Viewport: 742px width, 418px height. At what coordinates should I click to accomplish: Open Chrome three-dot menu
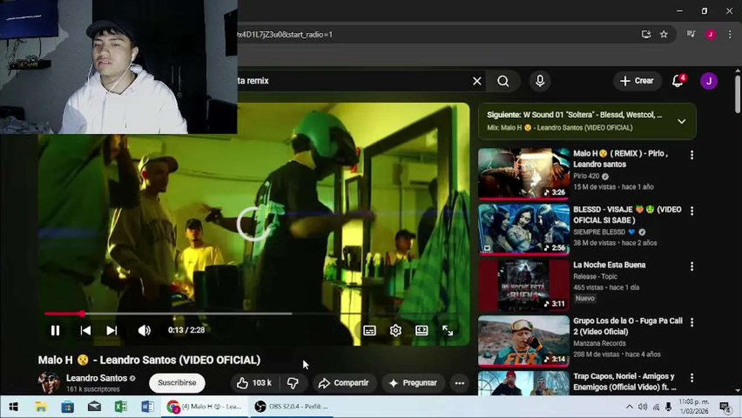[x=730, y=35]
